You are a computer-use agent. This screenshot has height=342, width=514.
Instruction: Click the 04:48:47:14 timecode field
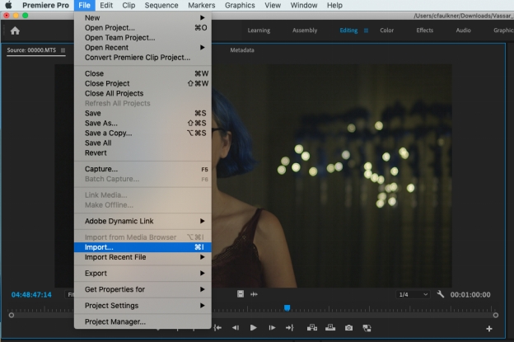pos(31,294)
